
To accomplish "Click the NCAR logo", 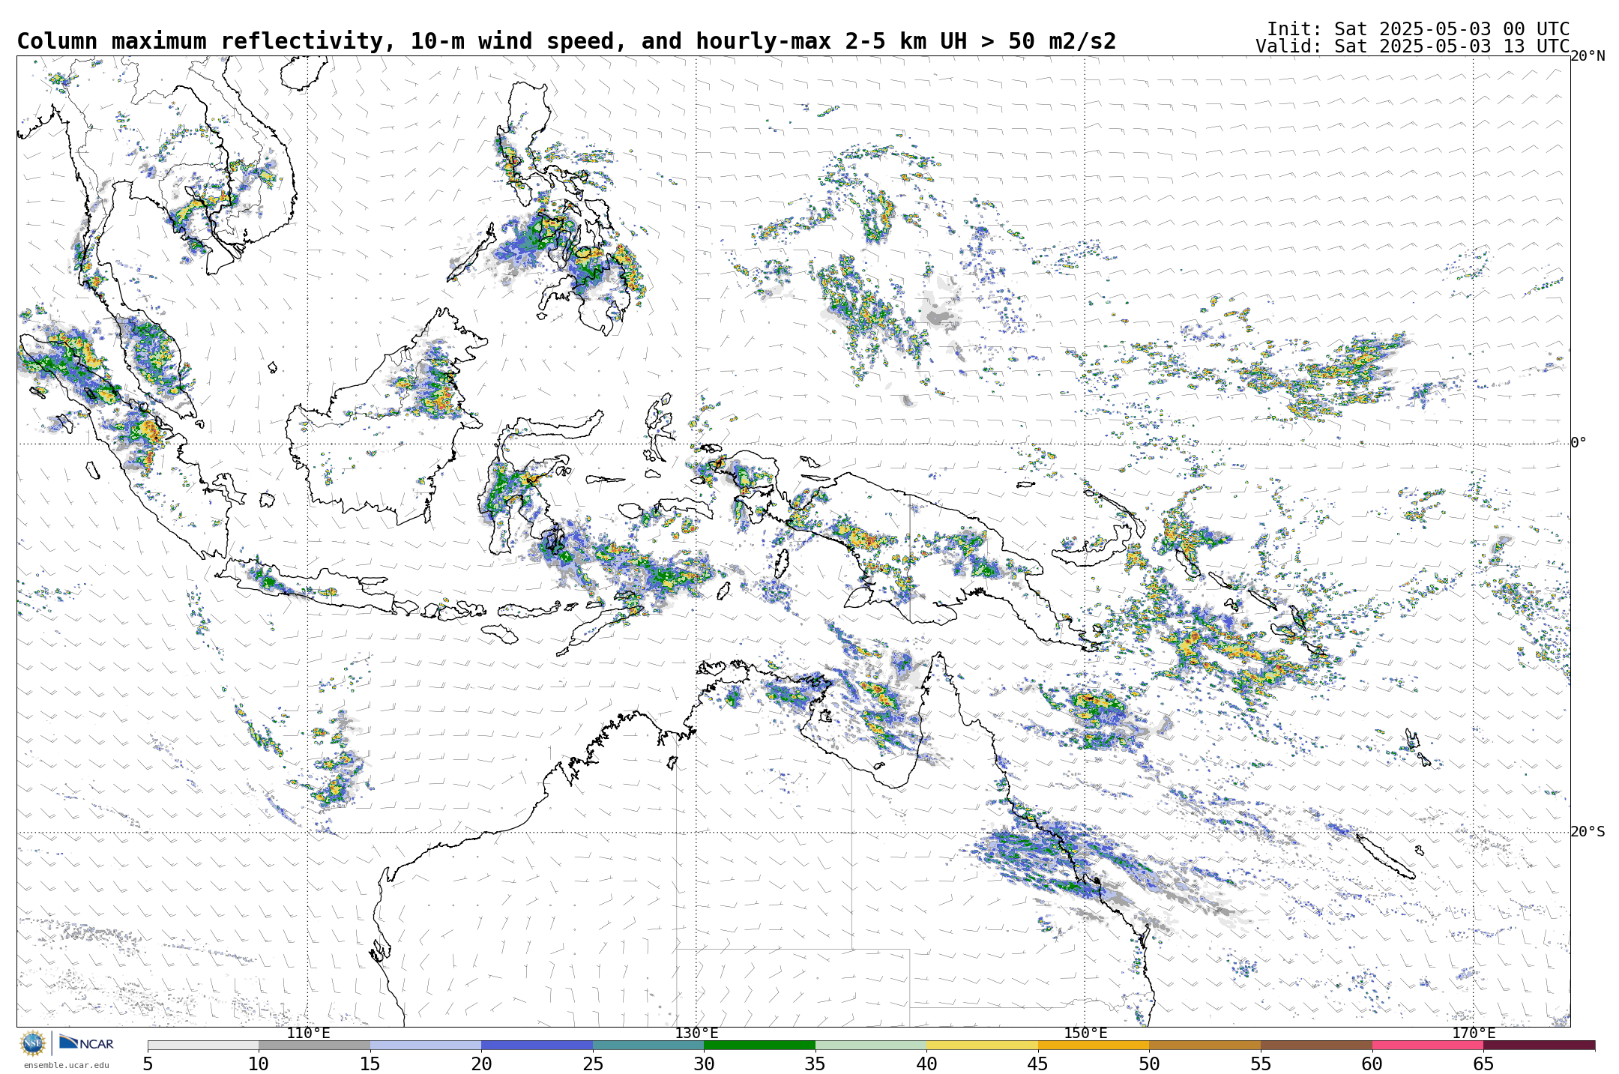I will pos(86,1043).
